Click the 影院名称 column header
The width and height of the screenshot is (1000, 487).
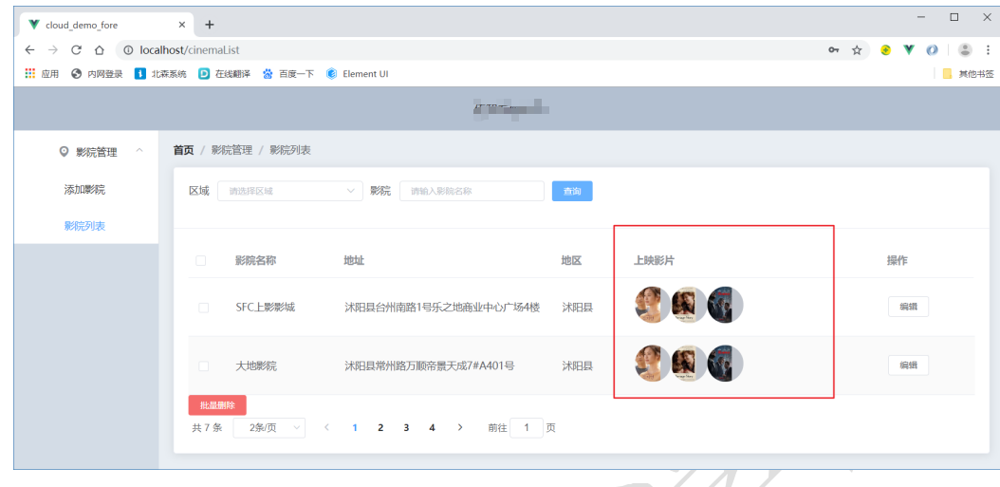[256, 260]
